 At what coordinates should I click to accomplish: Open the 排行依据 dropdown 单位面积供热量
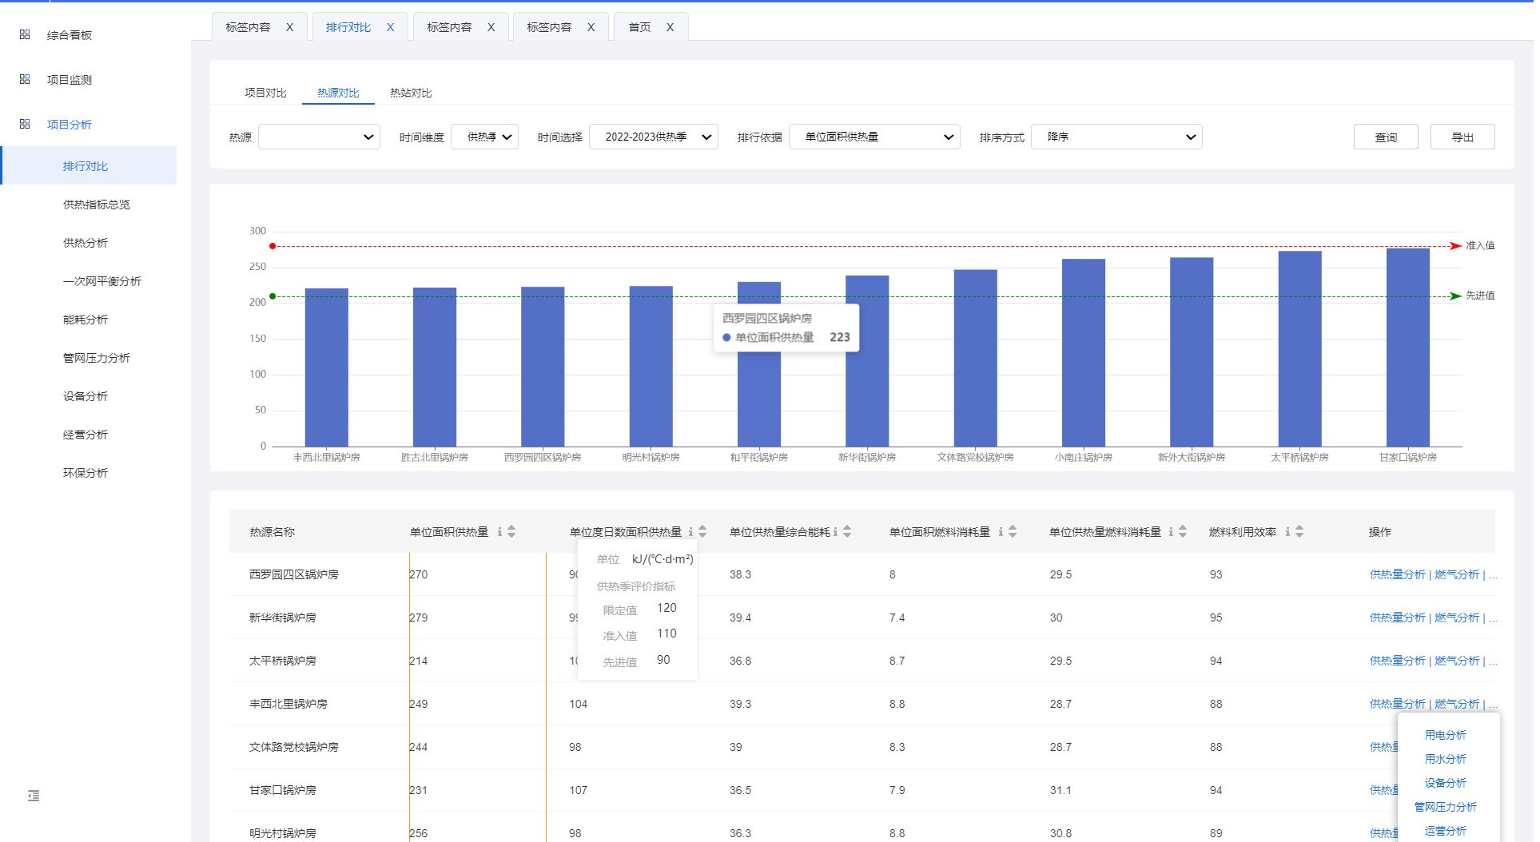pos(874,137)
